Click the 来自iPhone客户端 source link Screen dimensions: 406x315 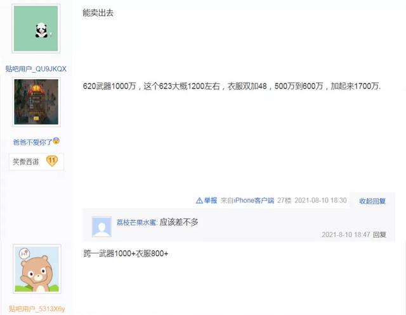pyautogui.click(x=247, y=201)
